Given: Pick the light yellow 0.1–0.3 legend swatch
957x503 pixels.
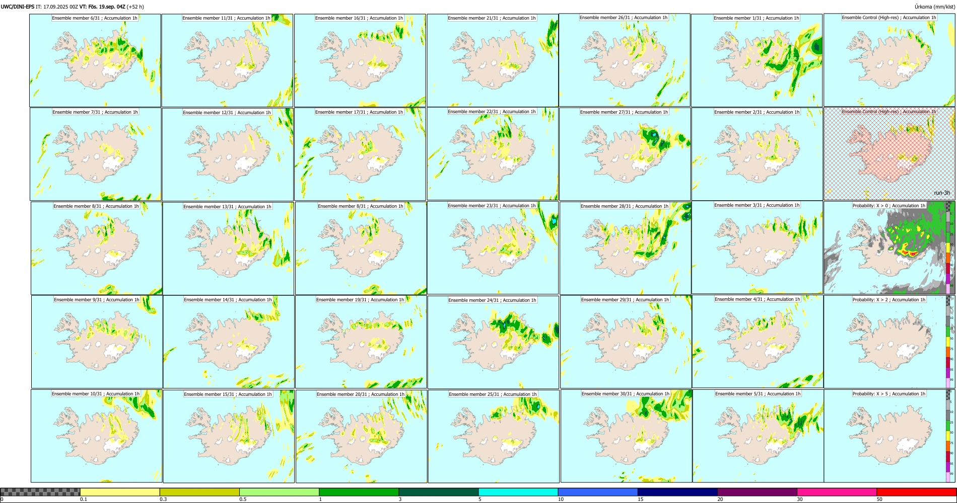Looking at the screenshot, I should tap(120, 492).
